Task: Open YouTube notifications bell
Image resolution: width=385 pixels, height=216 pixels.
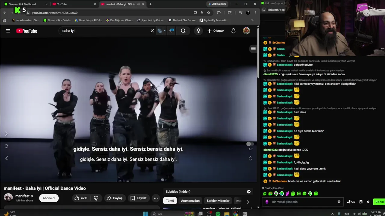Action: tap(233, 31)
